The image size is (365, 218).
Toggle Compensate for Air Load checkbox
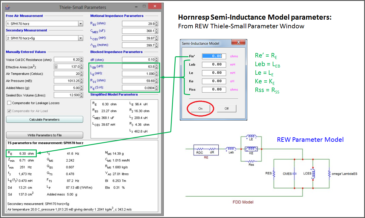[x=9, y=111]
